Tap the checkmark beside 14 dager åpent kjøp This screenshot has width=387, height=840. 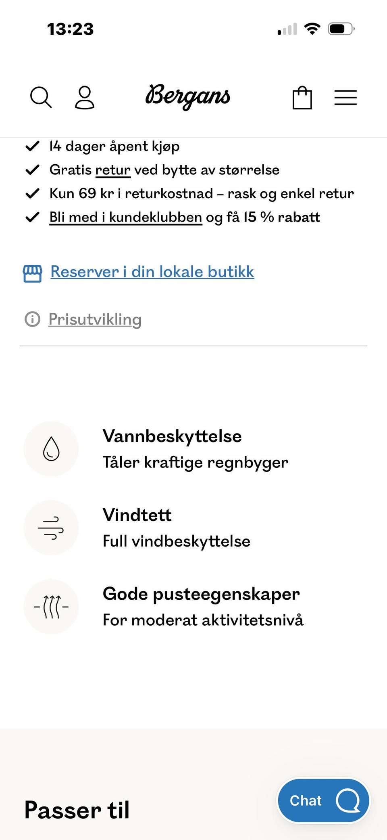tap(33, 146)
